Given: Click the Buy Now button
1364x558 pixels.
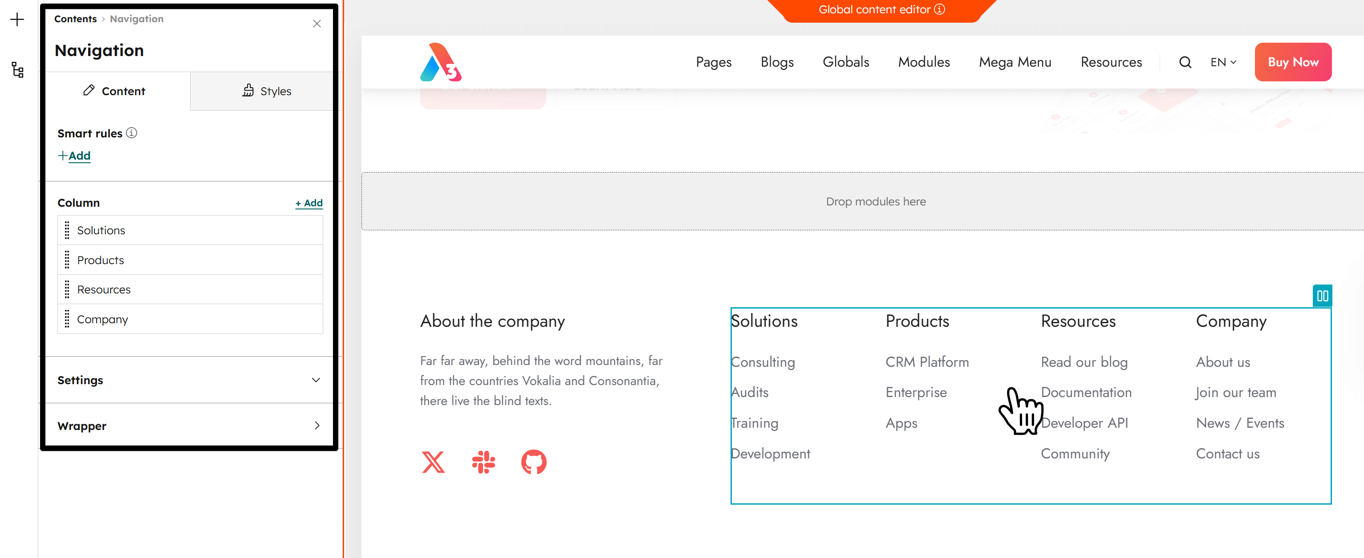Looking at the screenshot, I should pyautogui.click(x=1293, y=62).
